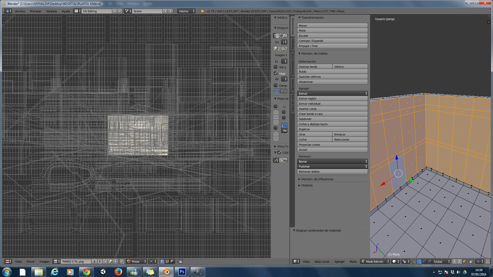Toggle the 3D manipulator axes icon
493x277 pixels.
pos(414,261)
